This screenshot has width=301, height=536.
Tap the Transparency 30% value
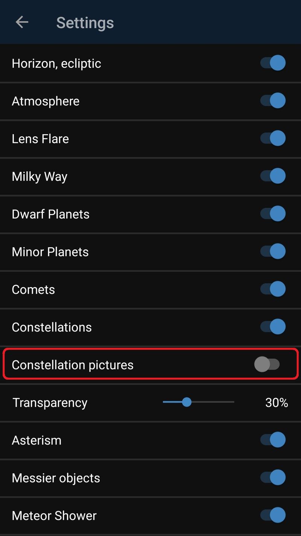click(277, 403)
